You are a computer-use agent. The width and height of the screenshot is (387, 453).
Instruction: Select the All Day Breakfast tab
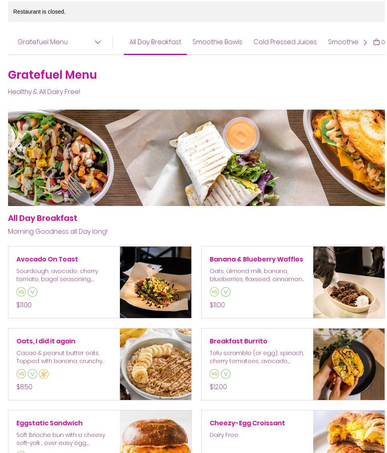pyautogui.click(x=155, y=42)
